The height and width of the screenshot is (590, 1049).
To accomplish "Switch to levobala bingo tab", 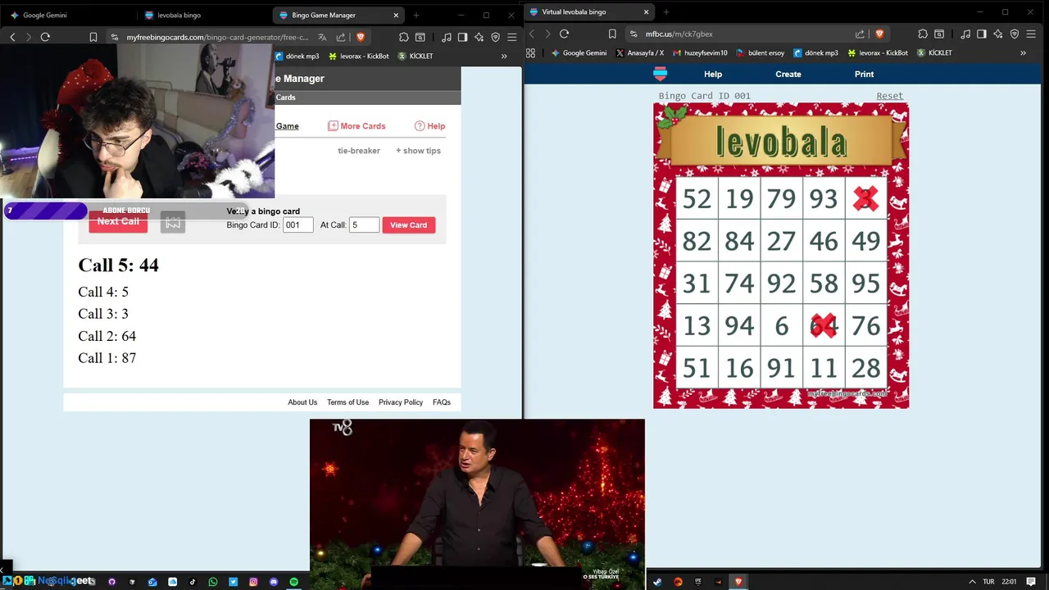I will (204, 15).
